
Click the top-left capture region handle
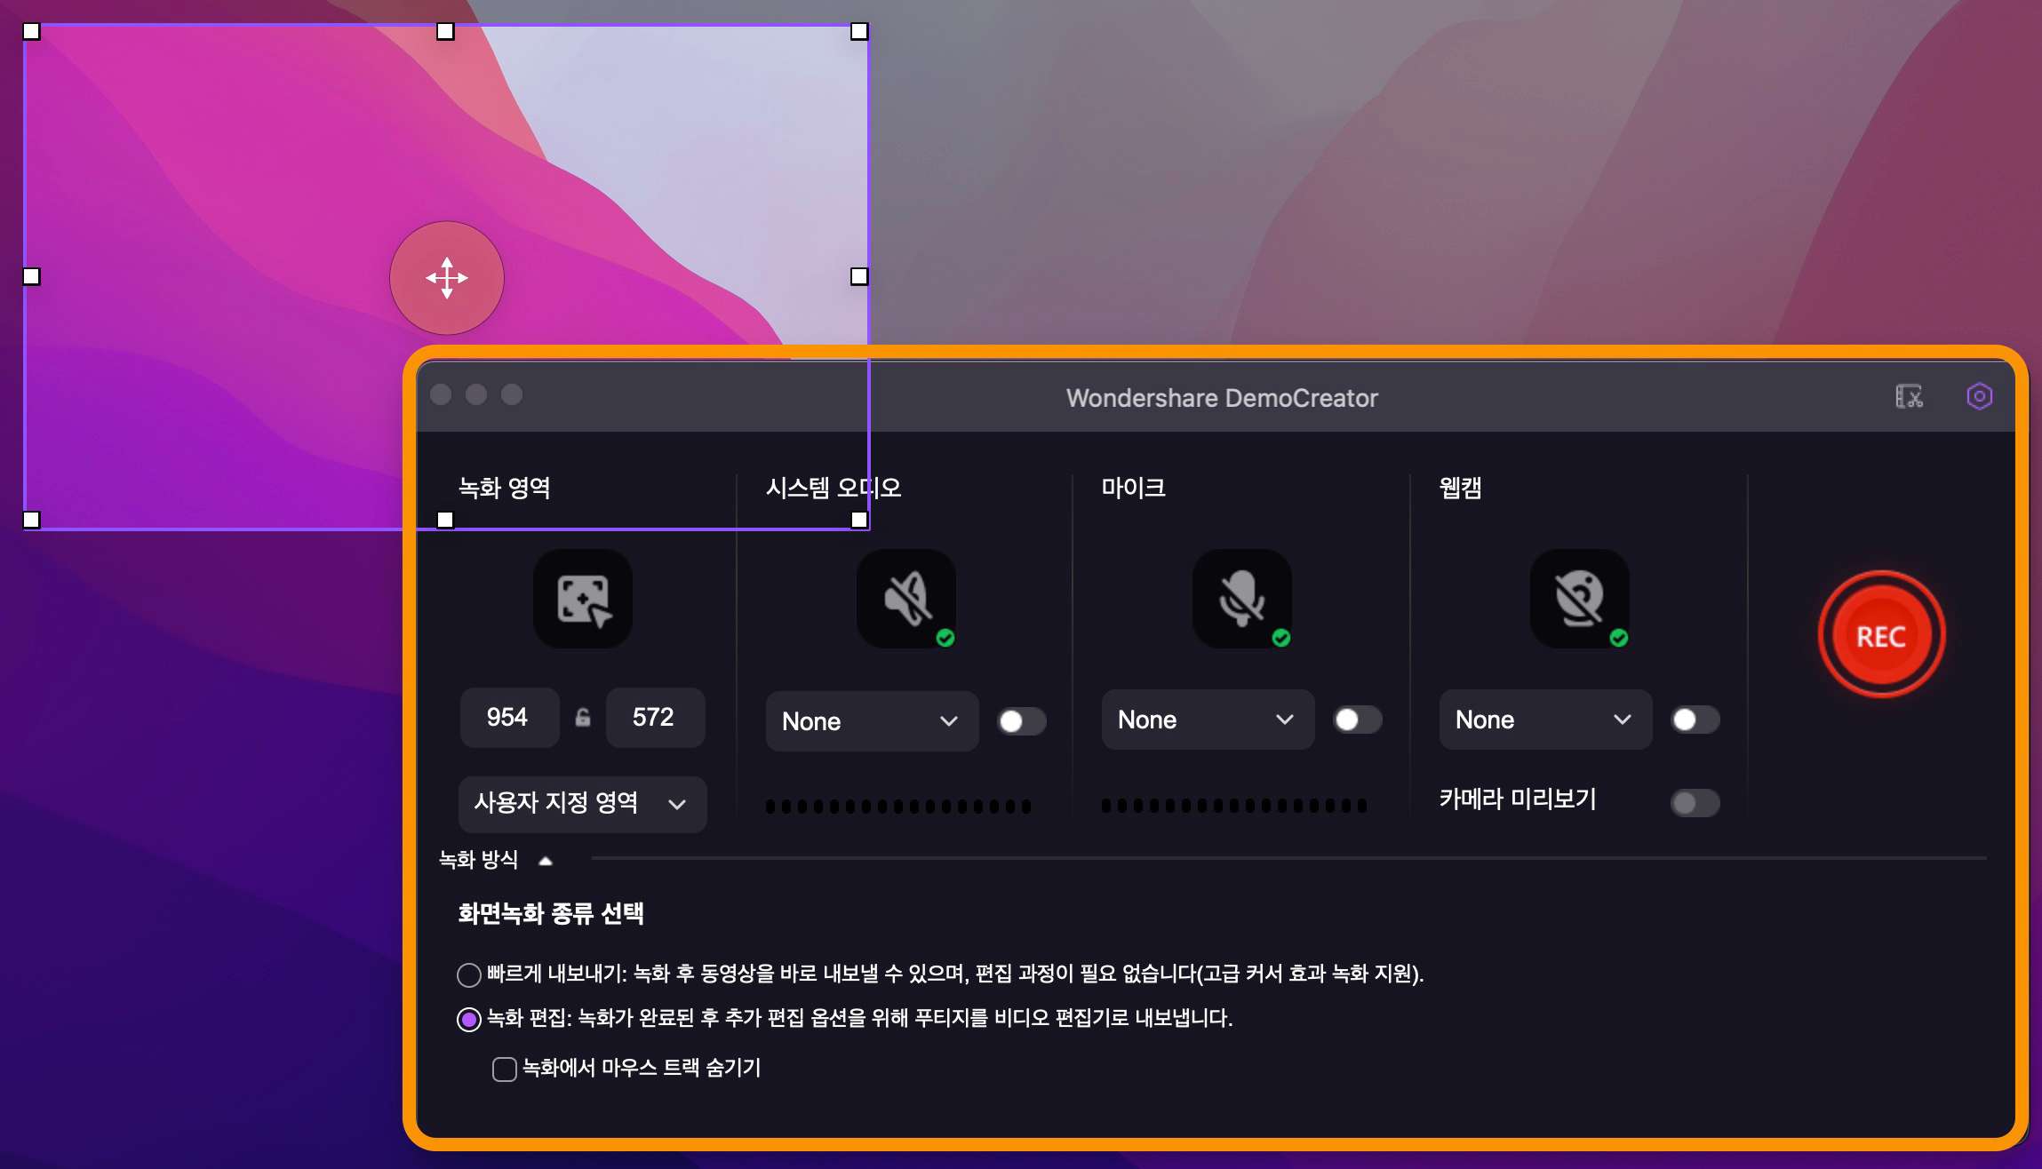tap(31, 31)
